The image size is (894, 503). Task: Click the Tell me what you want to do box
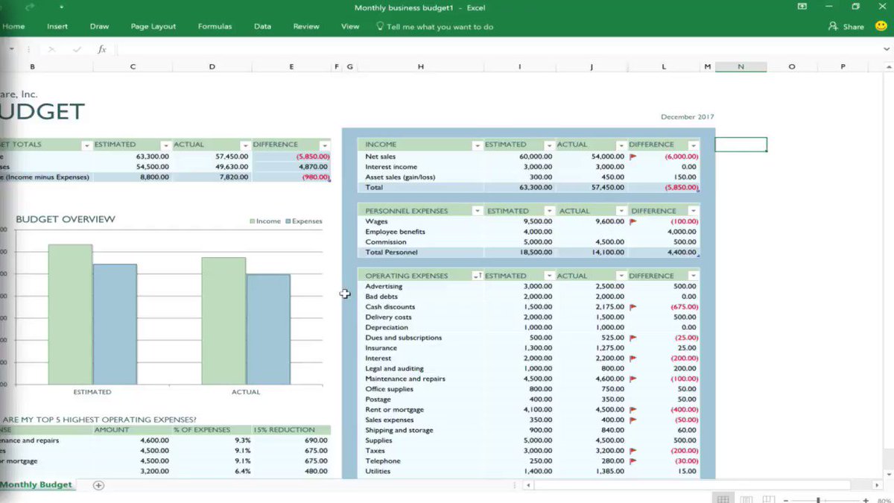pyautogui.click(x=440, y=26)
